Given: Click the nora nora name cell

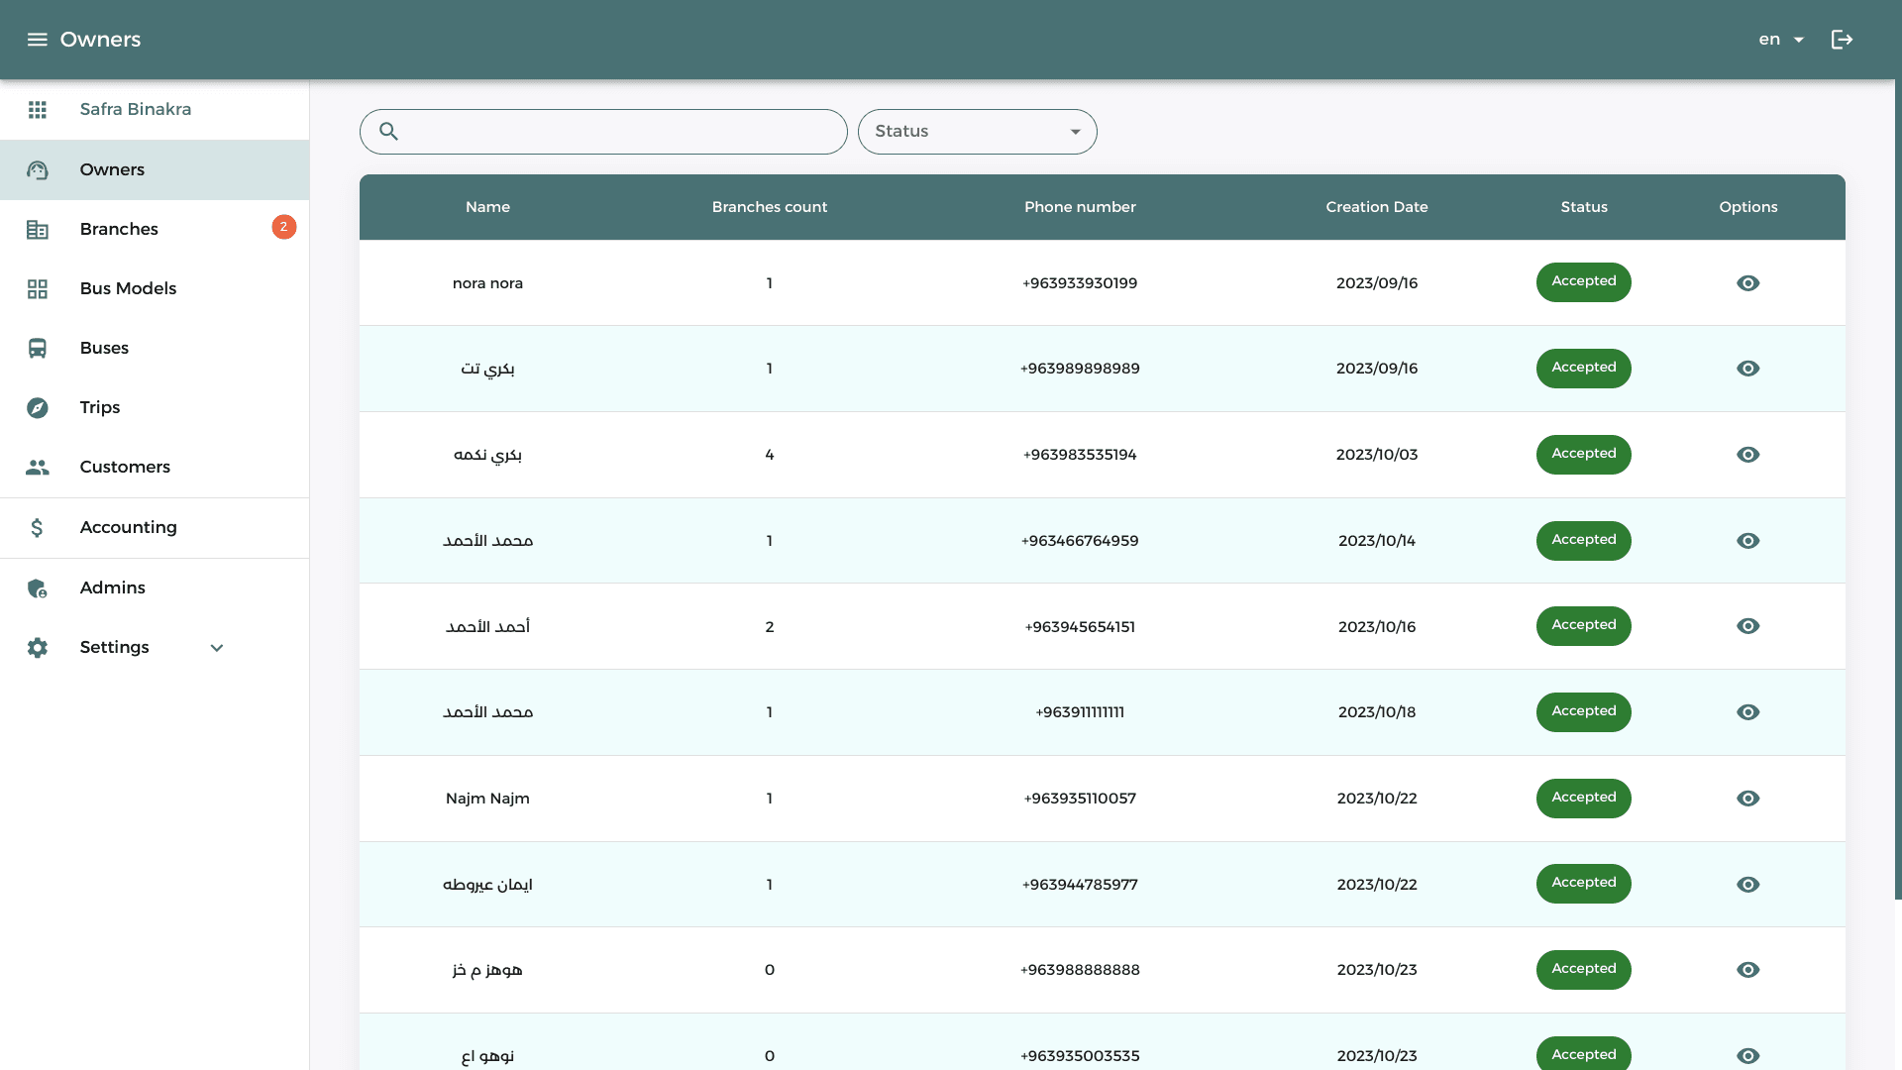Looking at the screenshot, I should [x=487, y=283].
